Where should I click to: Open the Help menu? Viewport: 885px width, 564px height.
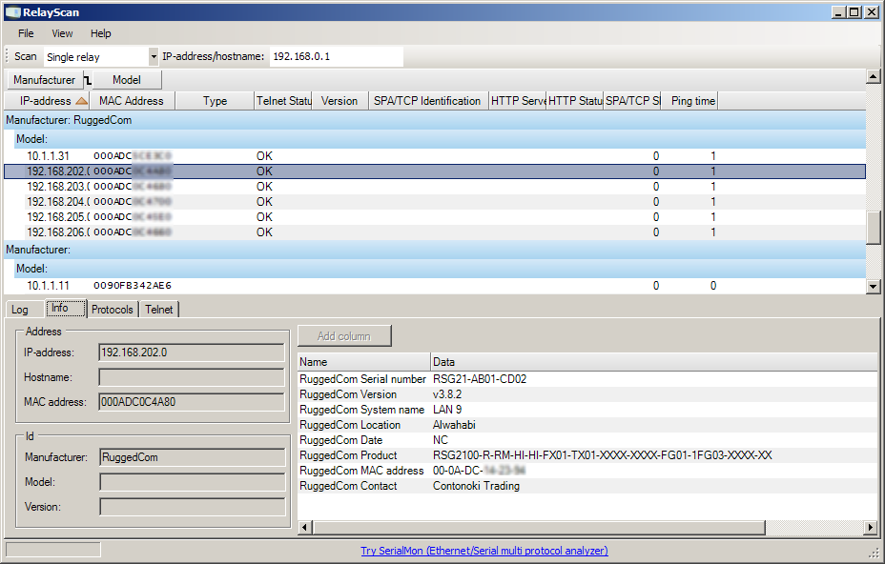100,33
